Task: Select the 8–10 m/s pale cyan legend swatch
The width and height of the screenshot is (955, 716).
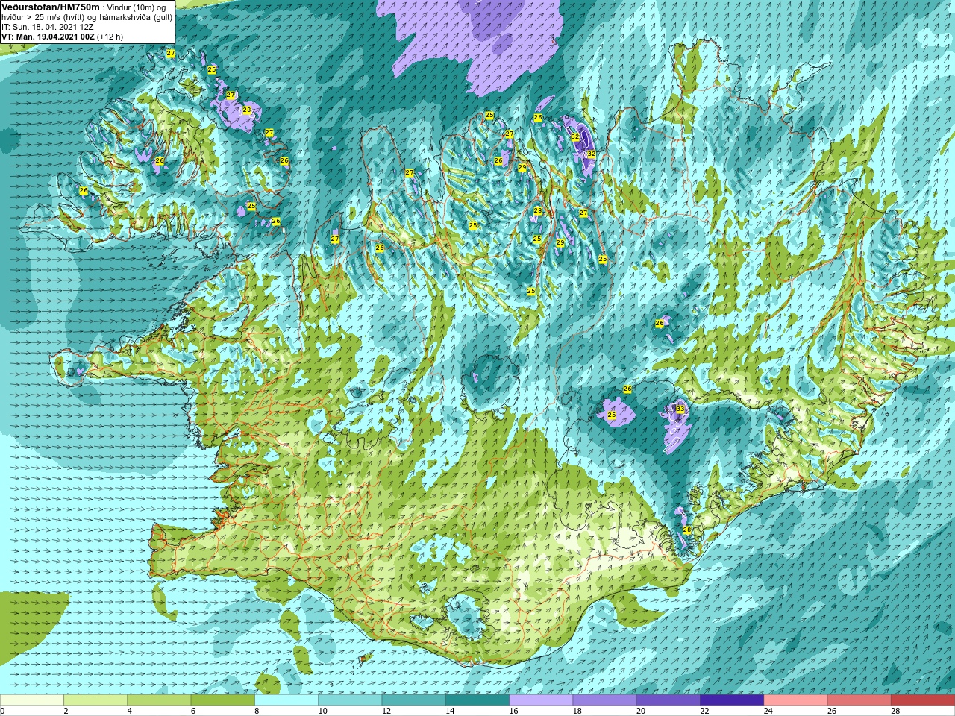Action: [286, 700]
